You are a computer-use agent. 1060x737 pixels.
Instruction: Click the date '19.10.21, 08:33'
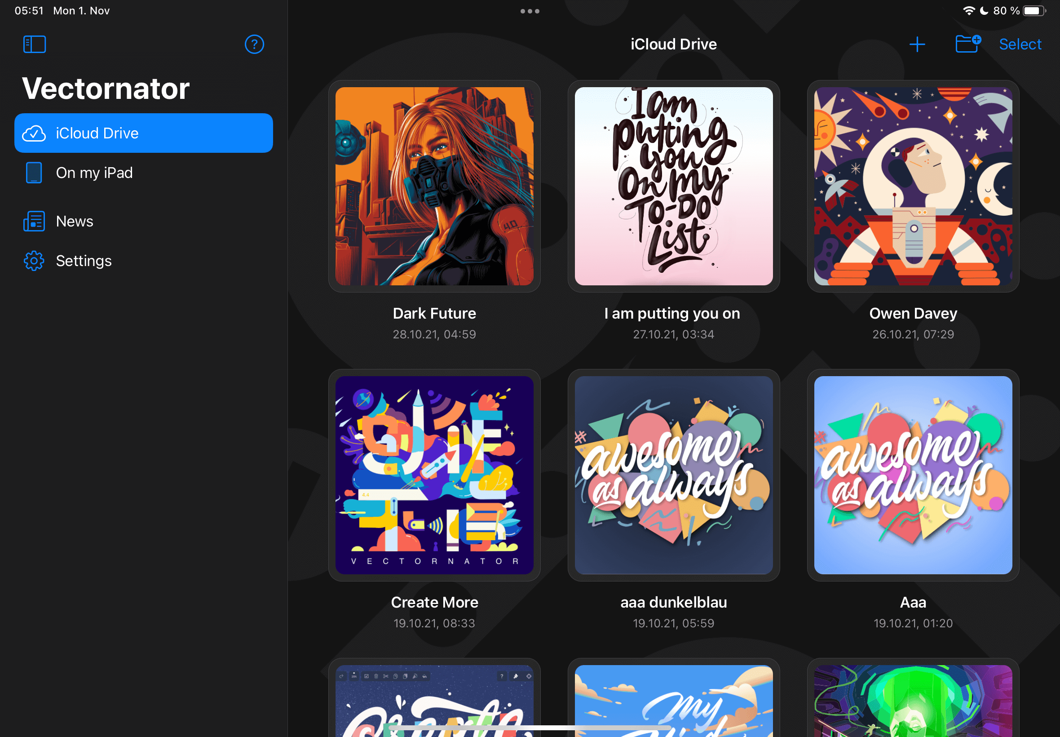(434, 623)
